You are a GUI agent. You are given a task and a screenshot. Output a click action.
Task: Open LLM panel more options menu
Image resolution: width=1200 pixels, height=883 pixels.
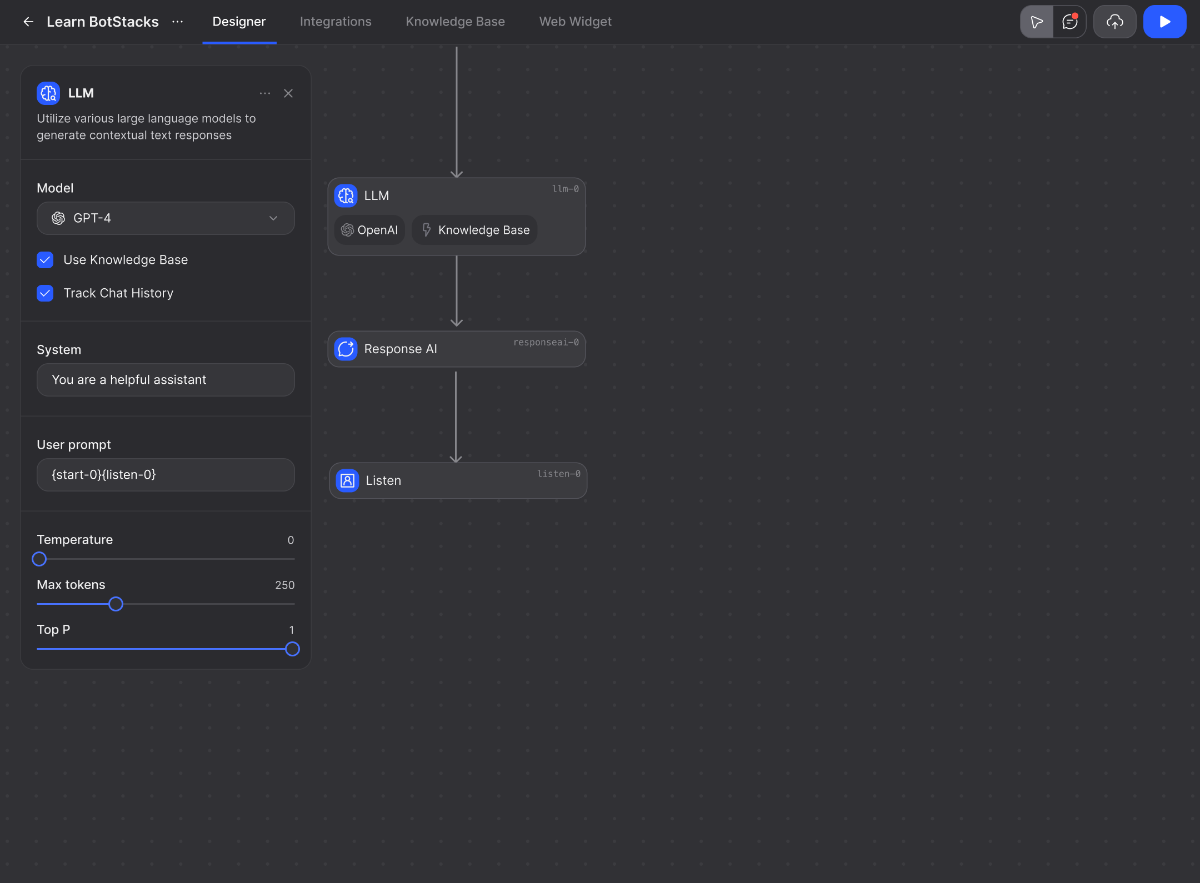pyautogui.click(x=265, y=93)
